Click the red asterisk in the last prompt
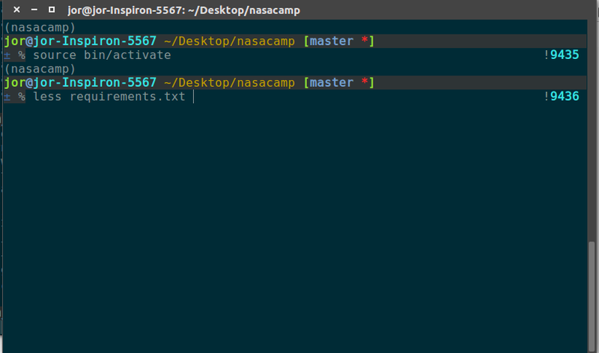The height and width of the screenshot is (353, 599). [363, 82]
